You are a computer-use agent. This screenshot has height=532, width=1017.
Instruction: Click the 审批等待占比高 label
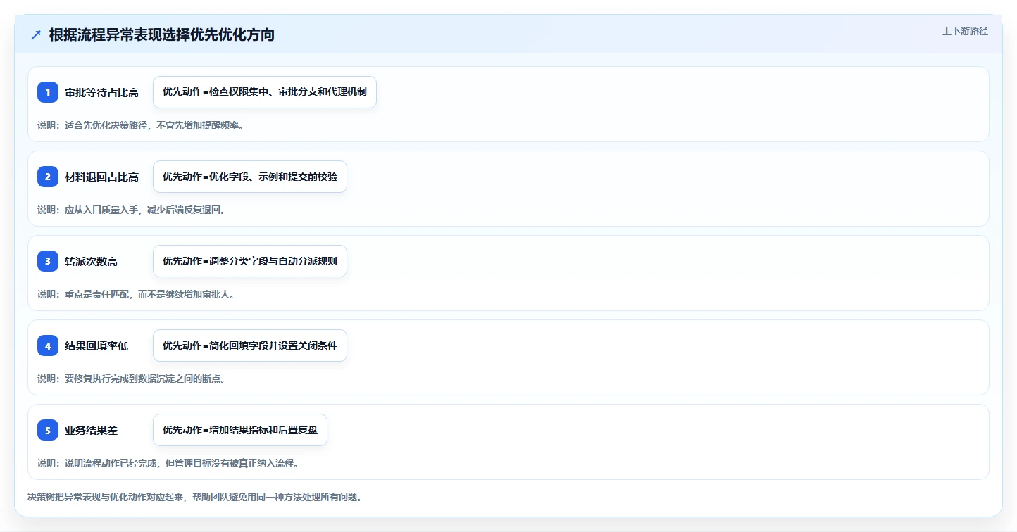(101, 92)
